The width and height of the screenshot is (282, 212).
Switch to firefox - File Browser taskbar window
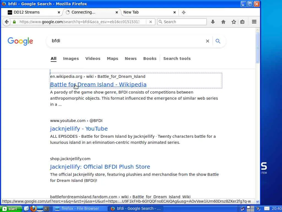pos(80,209)
